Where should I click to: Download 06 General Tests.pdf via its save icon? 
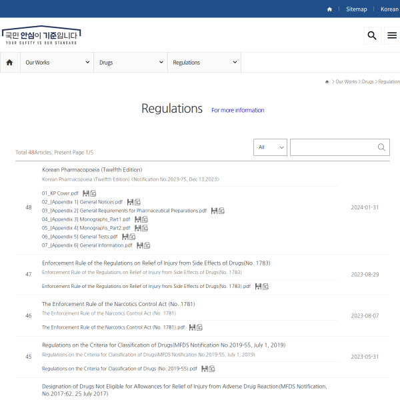[x=125, y=237]
